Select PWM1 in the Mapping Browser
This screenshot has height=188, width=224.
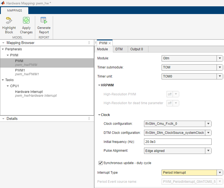click(x=21, y=70)
